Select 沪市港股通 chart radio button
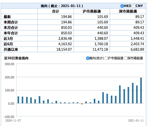Viewport: 148px width, 126px height. [106, 58]
